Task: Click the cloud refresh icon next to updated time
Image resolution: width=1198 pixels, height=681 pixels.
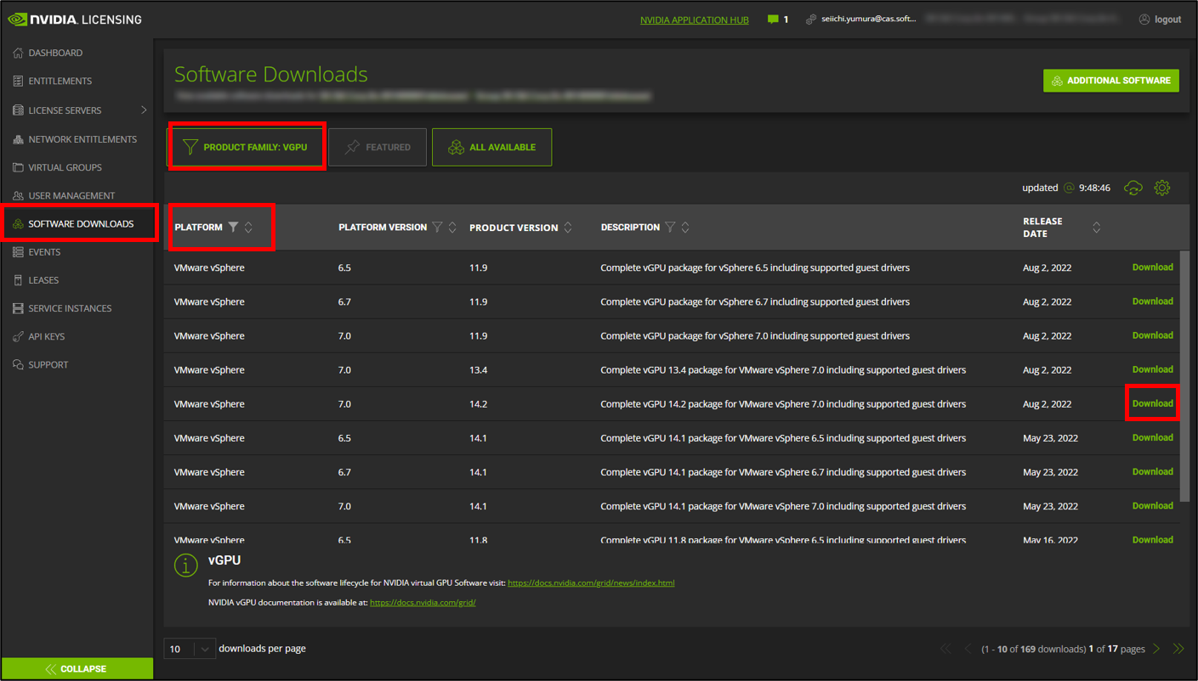Action: coord(1133,188)
